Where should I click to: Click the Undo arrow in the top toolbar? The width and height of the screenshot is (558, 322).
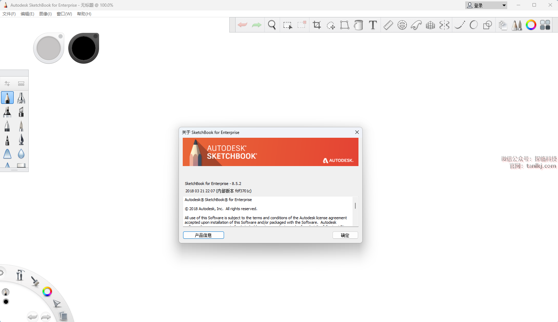tap(242, 25)
